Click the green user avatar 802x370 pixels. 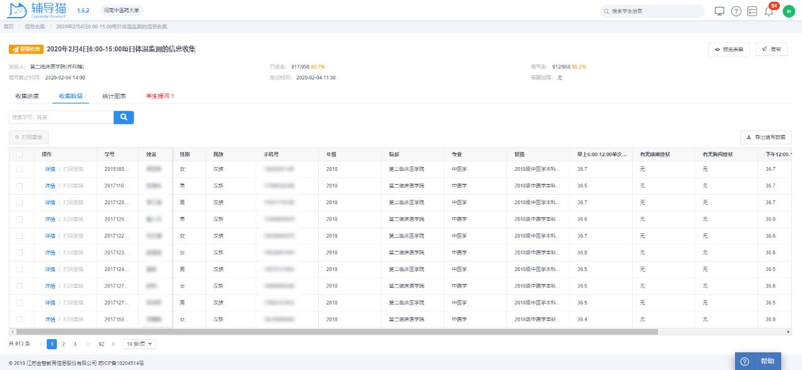click(x=789, y=11)
